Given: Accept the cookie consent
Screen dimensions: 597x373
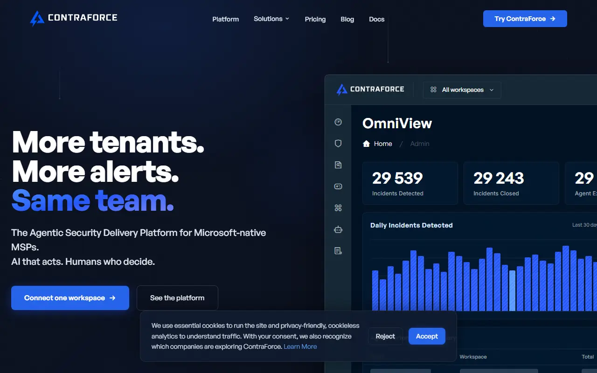Looking at the screenshot, I should 427,336.
